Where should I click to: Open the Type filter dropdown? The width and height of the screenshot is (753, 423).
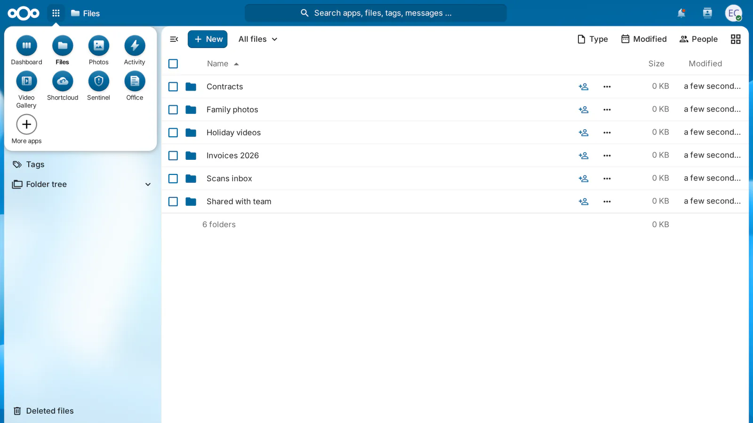[x=593, y=39]
